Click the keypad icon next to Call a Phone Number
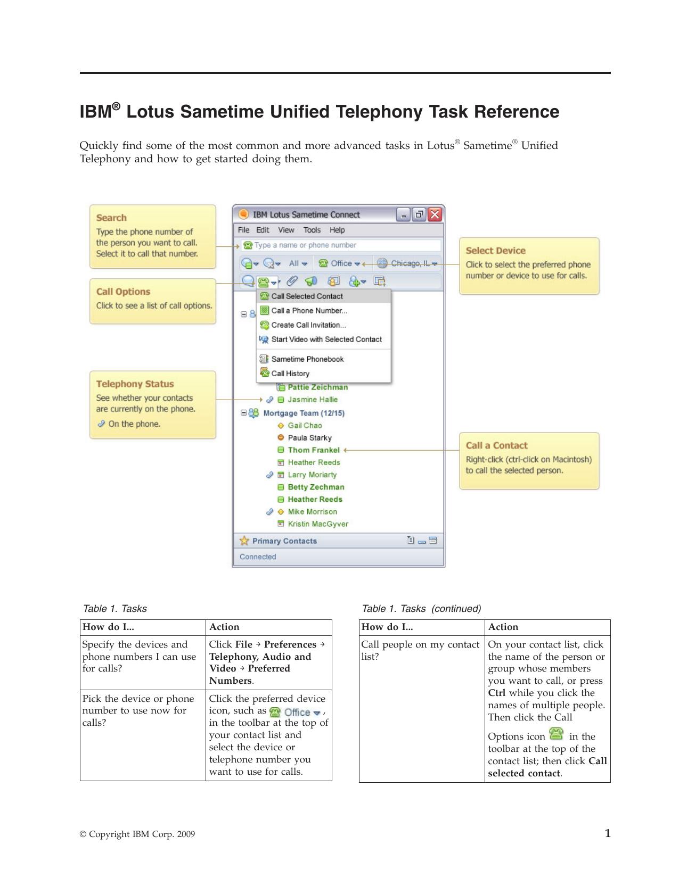This screenshot has height=878, width=679. point(264,310)
